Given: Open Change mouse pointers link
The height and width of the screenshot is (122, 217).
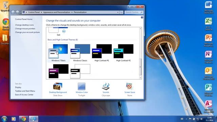Looking at the screenshot, I should pos(25,28).
